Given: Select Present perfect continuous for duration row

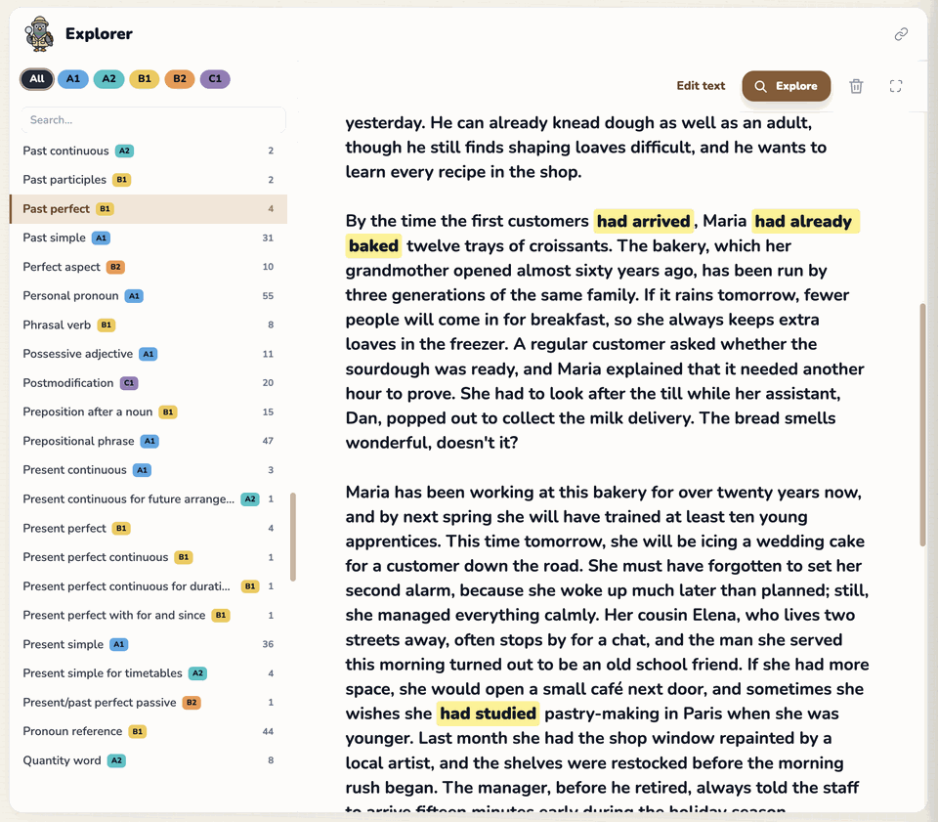Looking at the screenshot, I should pos(149,586).
